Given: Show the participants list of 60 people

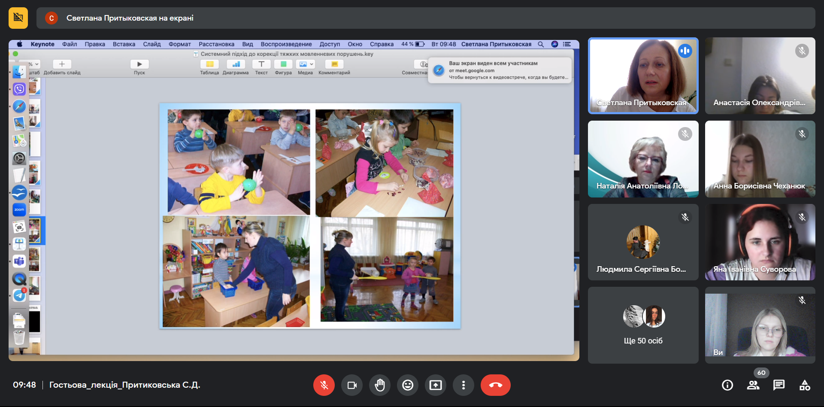Looking at the screenshot, I should click(x=753, y=385).
